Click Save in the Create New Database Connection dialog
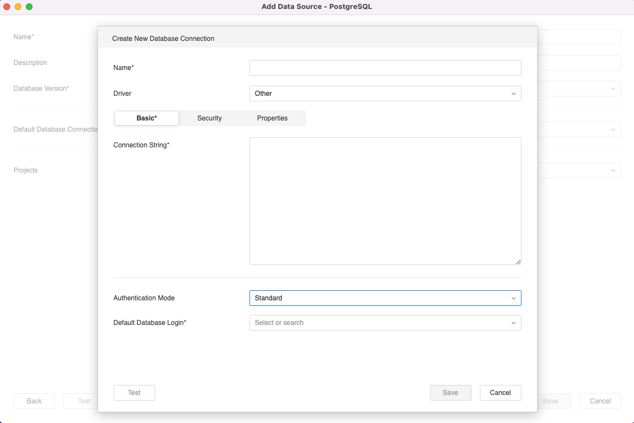This screenshot has width=634, height=423. [x=451, y=393]
